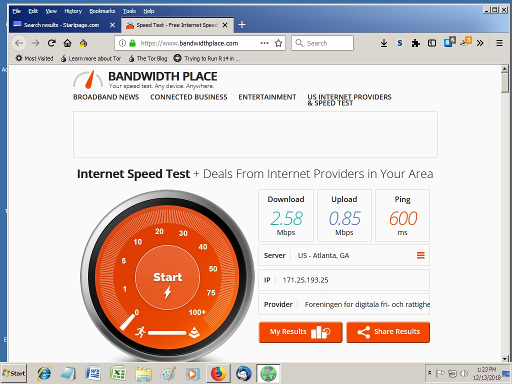
Task: Click the extension icon with badge 3
Action: (465, 42)
